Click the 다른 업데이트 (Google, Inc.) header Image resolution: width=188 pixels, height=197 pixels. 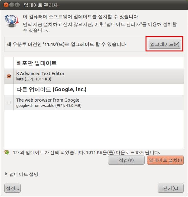coord(51,89)
